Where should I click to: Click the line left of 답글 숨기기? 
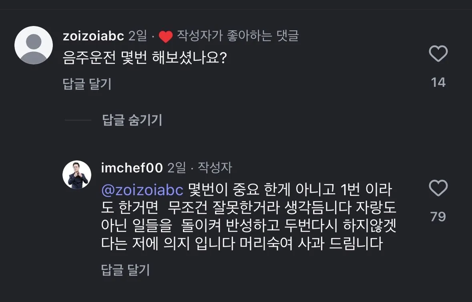(x=78, y=120)
